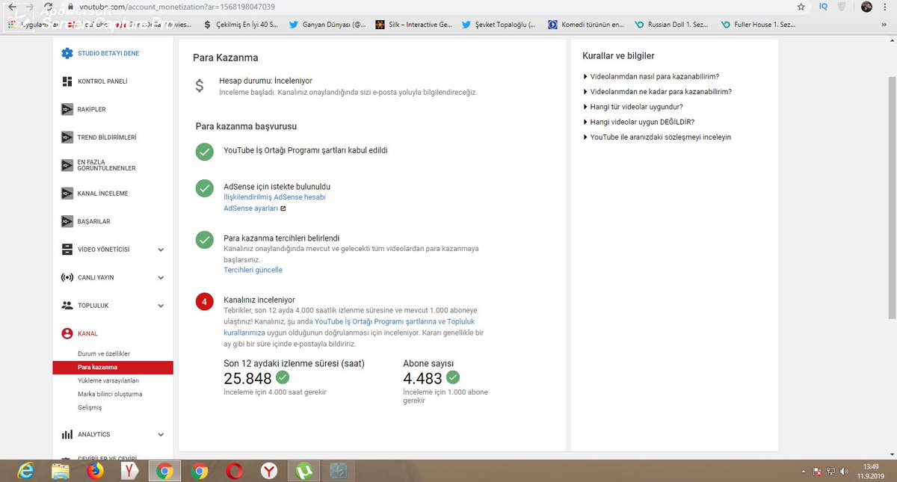Image resolution: width=897 pixels, height=482 pixels.
Task: Click the VİDEO YÖNETİCİSİ list icon
Action: coord(67,250)
